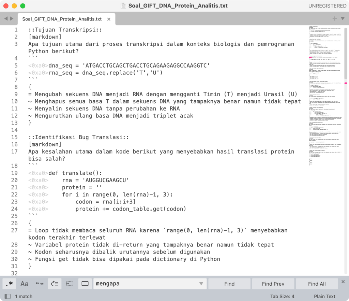
Task: Select the Soal_GIFT_DNA_Protein_Analitis.txt tab
Action: click(62, 19)
